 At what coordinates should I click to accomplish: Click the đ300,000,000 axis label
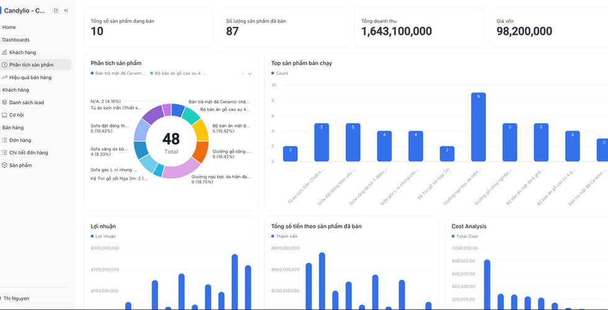105,248
